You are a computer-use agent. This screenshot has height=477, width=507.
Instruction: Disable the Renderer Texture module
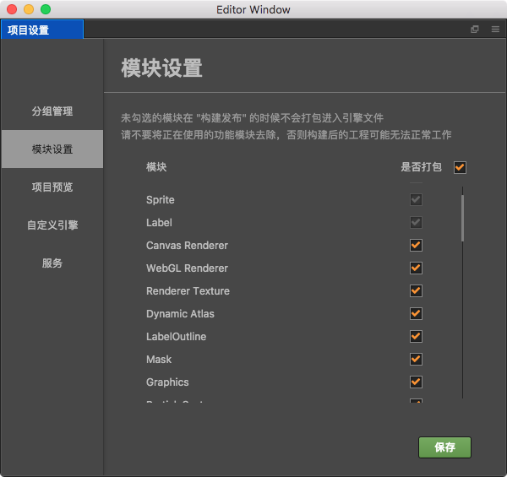pyautogui.click(x=416, y=290)
